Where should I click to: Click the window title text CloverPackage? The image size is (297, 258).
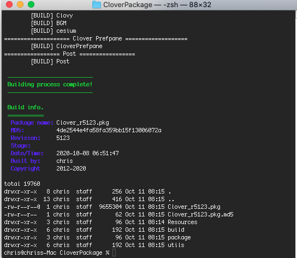click(127, 4)
